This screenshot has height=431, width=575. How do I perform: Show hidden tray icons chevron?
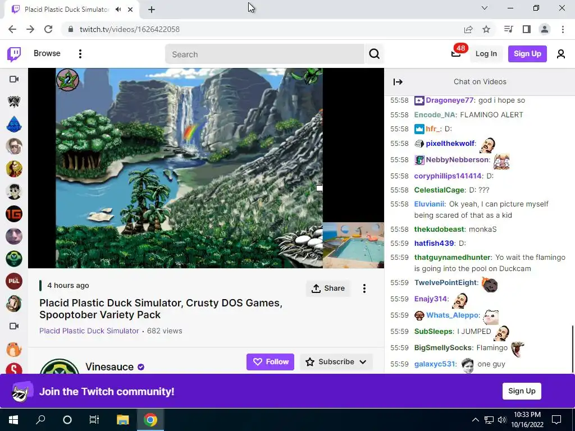[x=475, y=420]
